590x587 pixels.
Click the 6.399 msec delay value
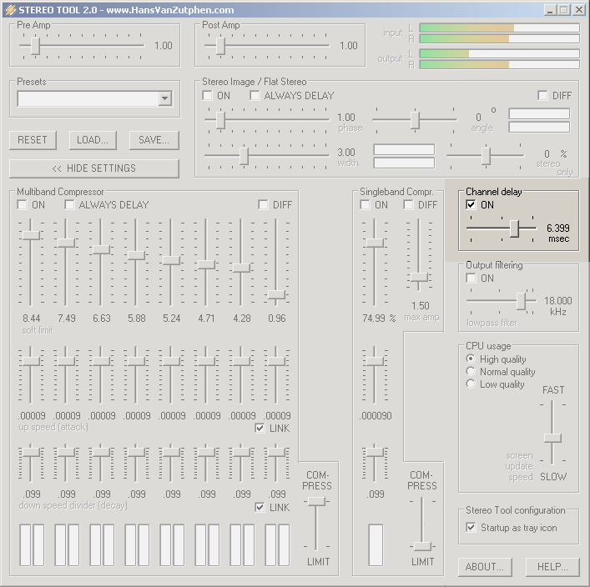pyautogui.click(x=557, y=228)
